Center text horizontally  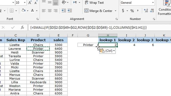[50, 11]
